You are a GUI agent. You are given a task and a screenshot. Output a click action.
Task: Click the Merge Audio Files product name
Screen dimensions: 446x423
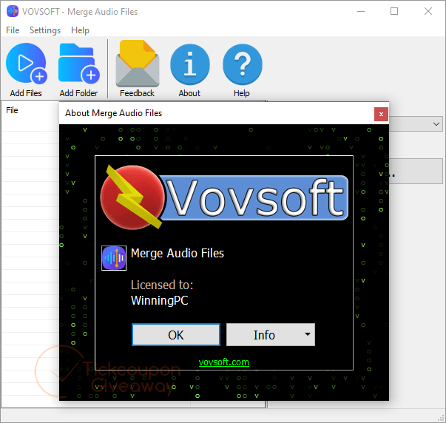click(178, 253)
